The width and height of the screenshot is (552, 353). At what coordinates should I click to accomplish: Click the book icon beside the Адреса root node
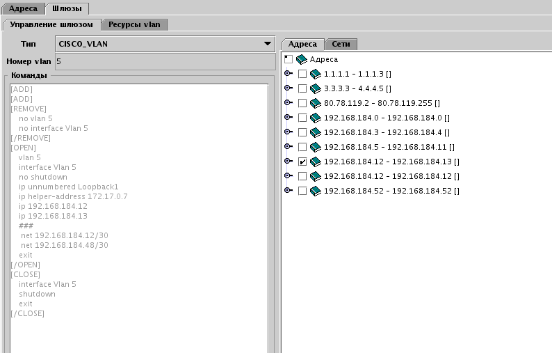coord(302,60)
